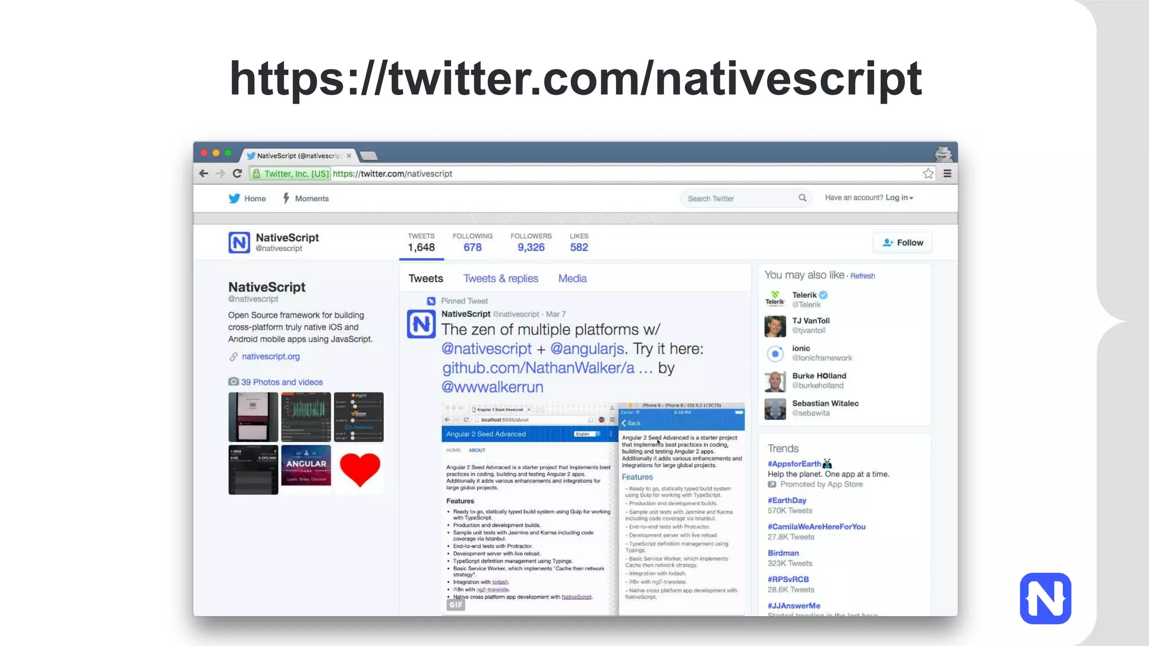Refresh the You may also like list

862,276
